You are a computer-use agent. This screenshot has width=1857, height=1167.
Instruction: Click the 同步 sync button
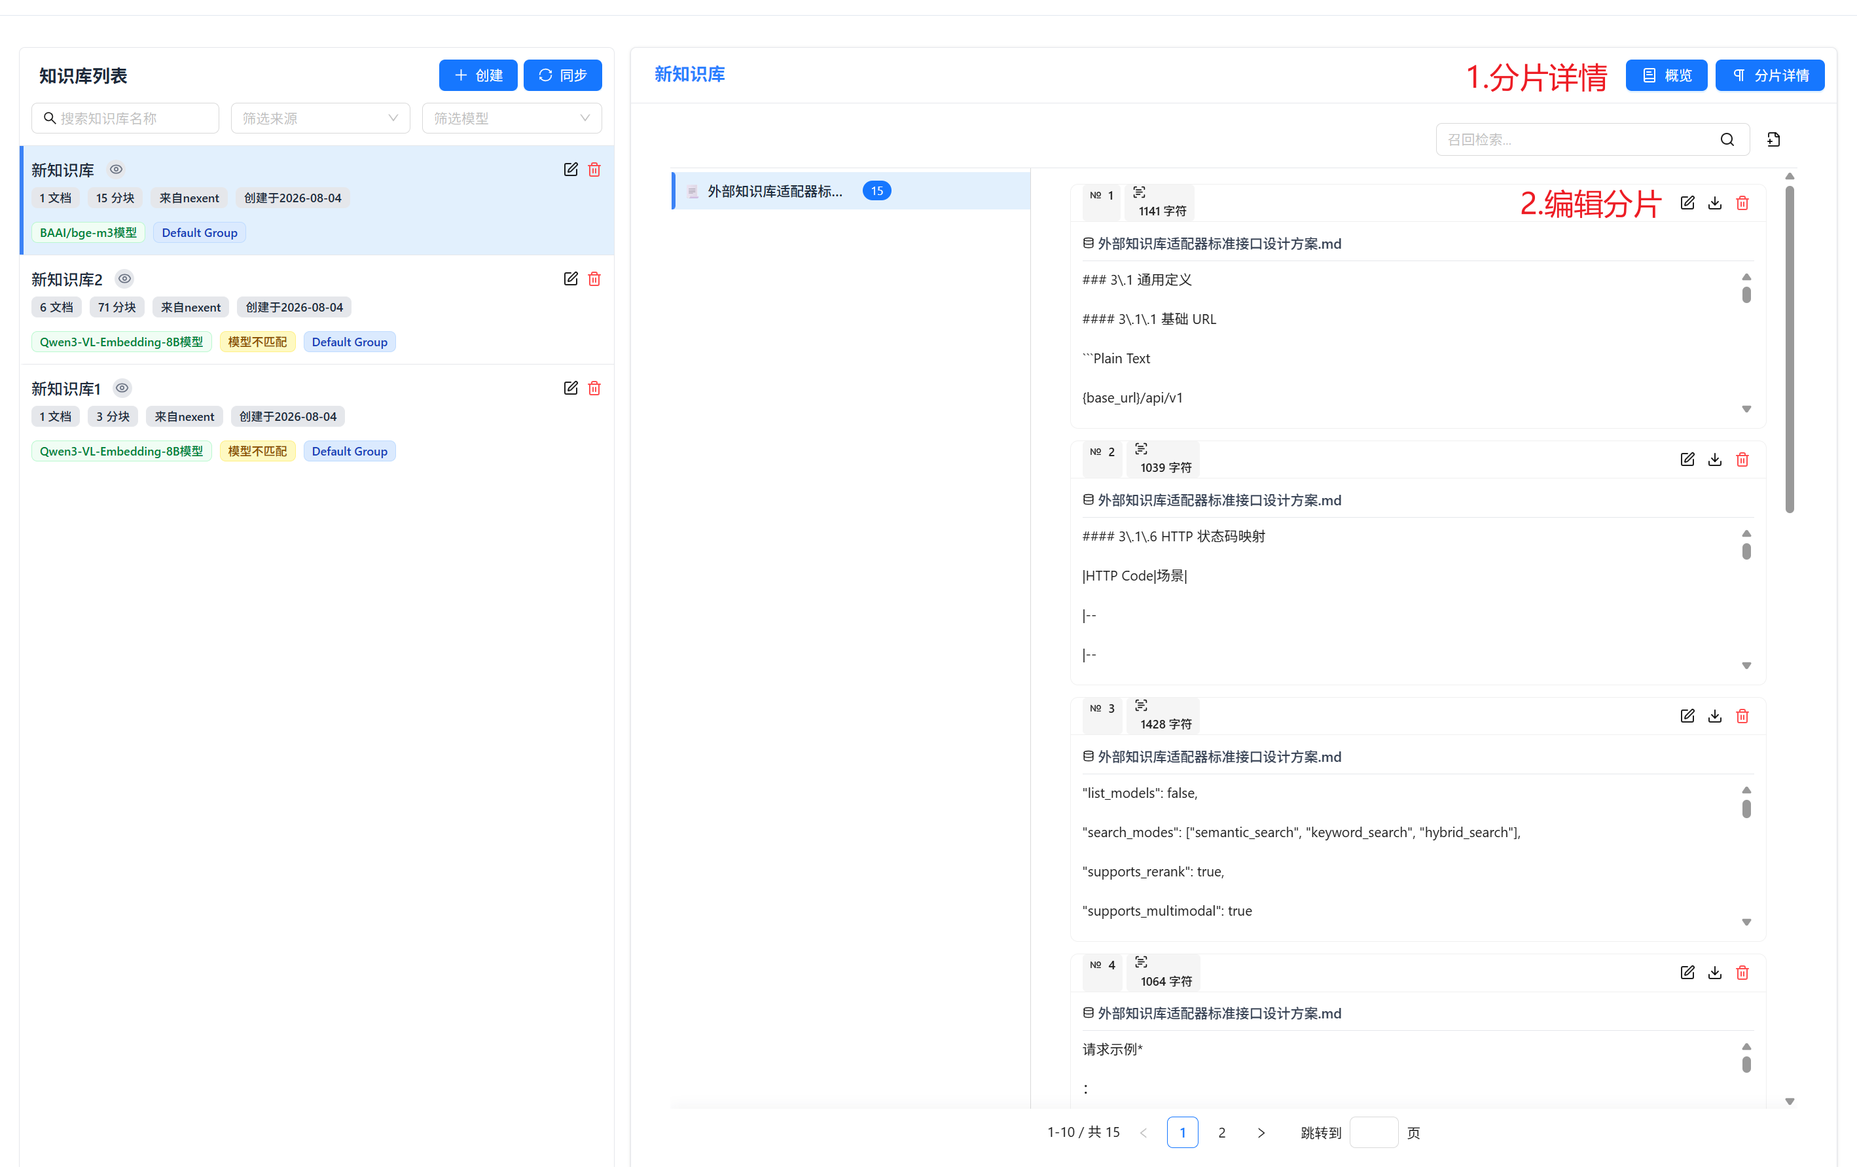pos(563,75)
